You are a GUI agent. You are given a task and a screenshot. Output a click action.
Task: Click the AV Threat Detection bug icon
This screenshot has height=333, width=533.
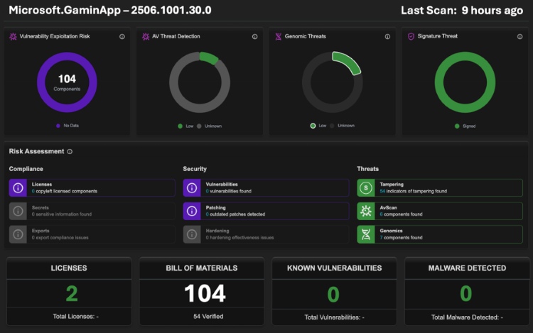click(x=146, y=36)
